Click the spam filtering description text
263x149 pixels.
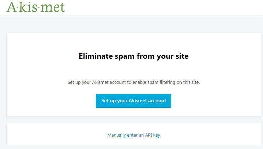point(133,82)
